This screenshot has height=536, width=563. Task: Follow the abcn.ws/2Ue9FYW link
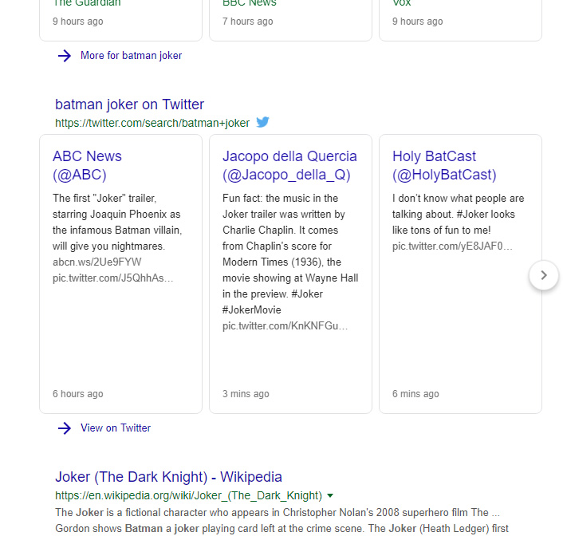[x=97, y=262]
